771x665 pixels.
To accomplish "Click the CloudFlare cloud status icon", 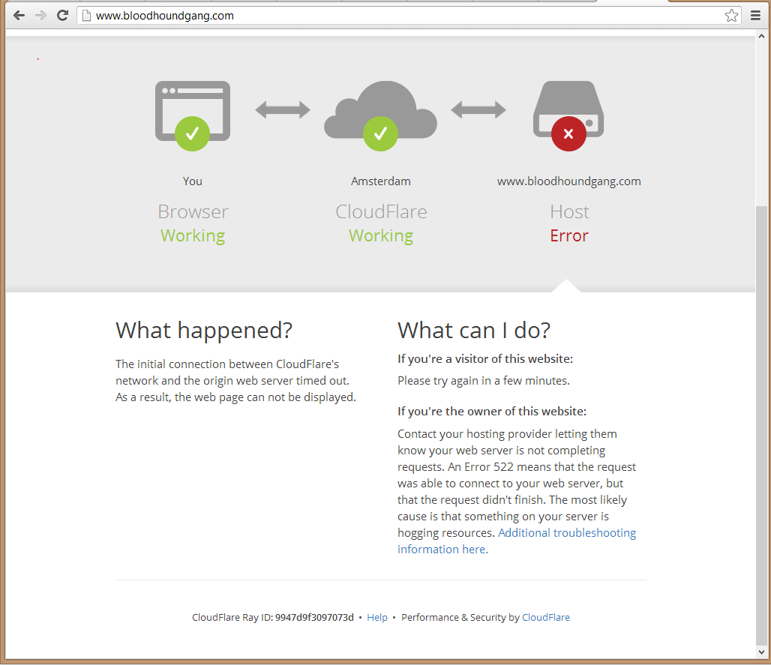I will pos(380,110).
